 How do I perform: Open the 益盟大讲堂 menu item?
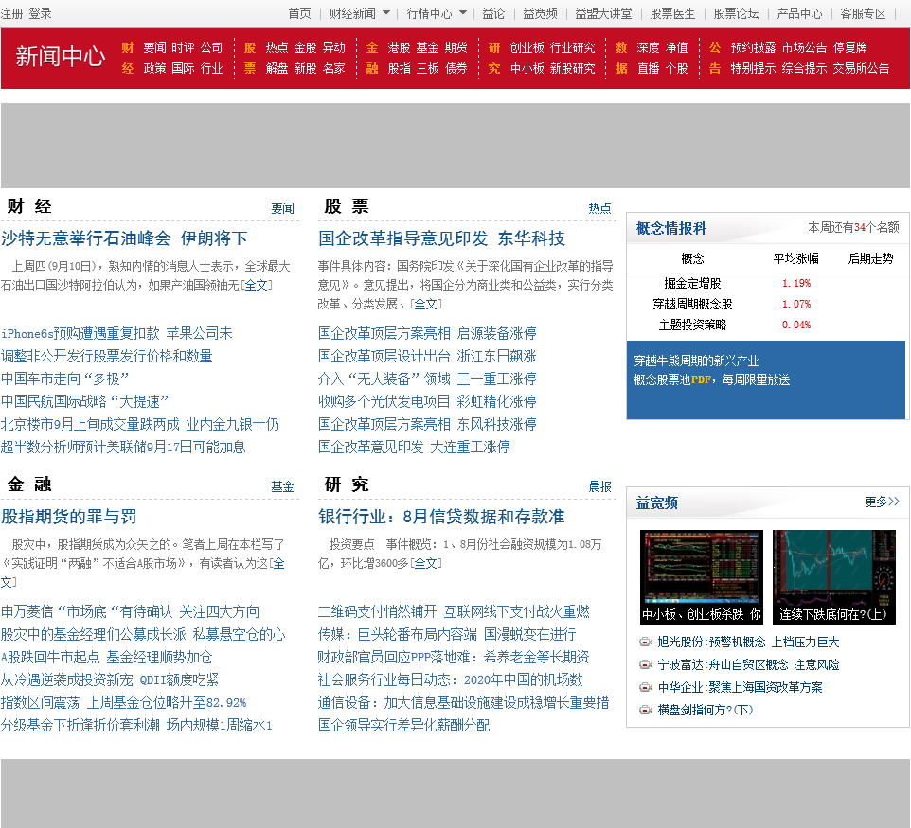603,13
